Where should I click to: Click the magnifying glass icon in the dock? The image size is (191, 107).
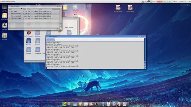point(70,104)
